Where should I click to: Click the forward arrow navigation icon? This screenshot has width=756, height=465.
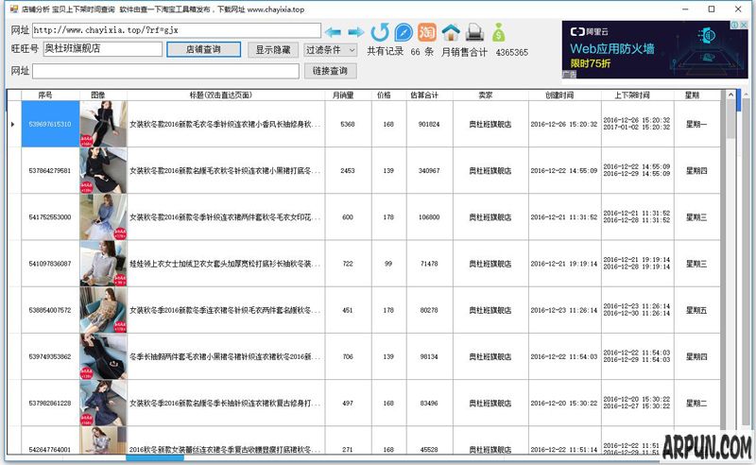click(356, 31)
